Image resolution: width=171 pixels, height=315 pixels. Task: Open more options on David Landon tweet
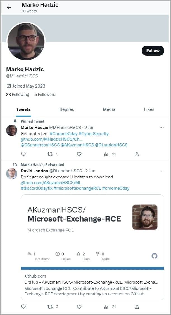161,171
